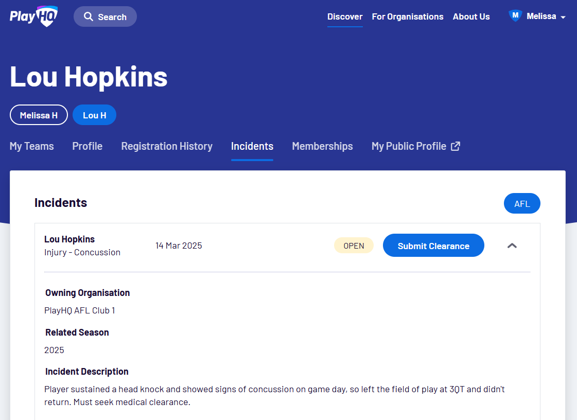
Task: Switch to the Memberships tab
Action: pyautogui.click(x=322, y=146)
